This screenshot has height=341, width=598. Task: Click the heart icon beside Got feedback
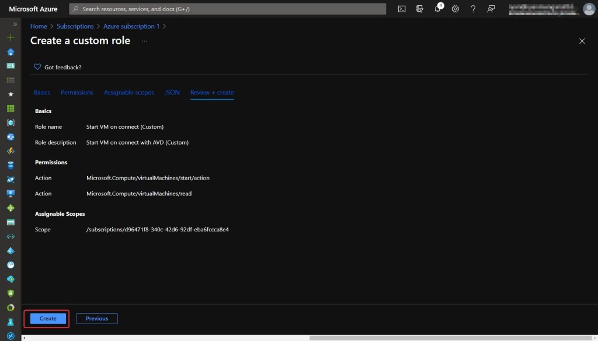[x=37, y=67]
